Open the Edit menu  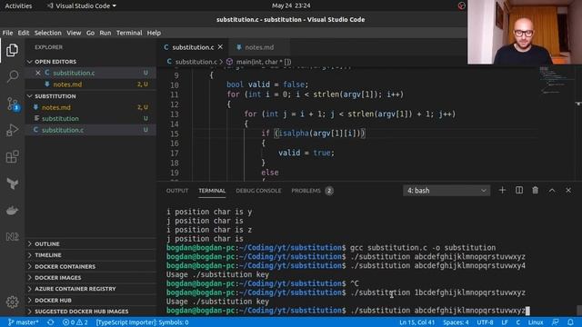coord(24,33)
